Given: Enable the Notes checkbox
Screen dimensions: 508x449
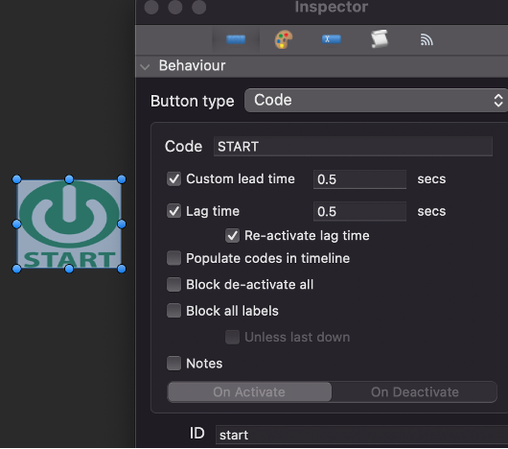Looking at the screenshot, I should pos(174,364).
